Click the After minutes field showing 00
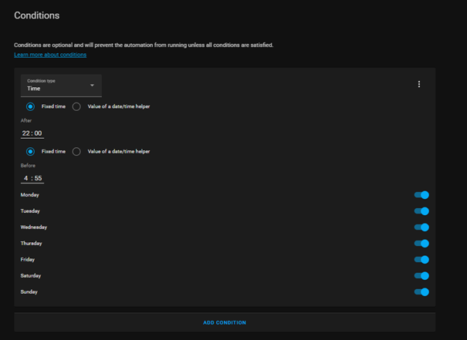The width and height of the screenshot is (467, 340). click(x=38, y=133)
